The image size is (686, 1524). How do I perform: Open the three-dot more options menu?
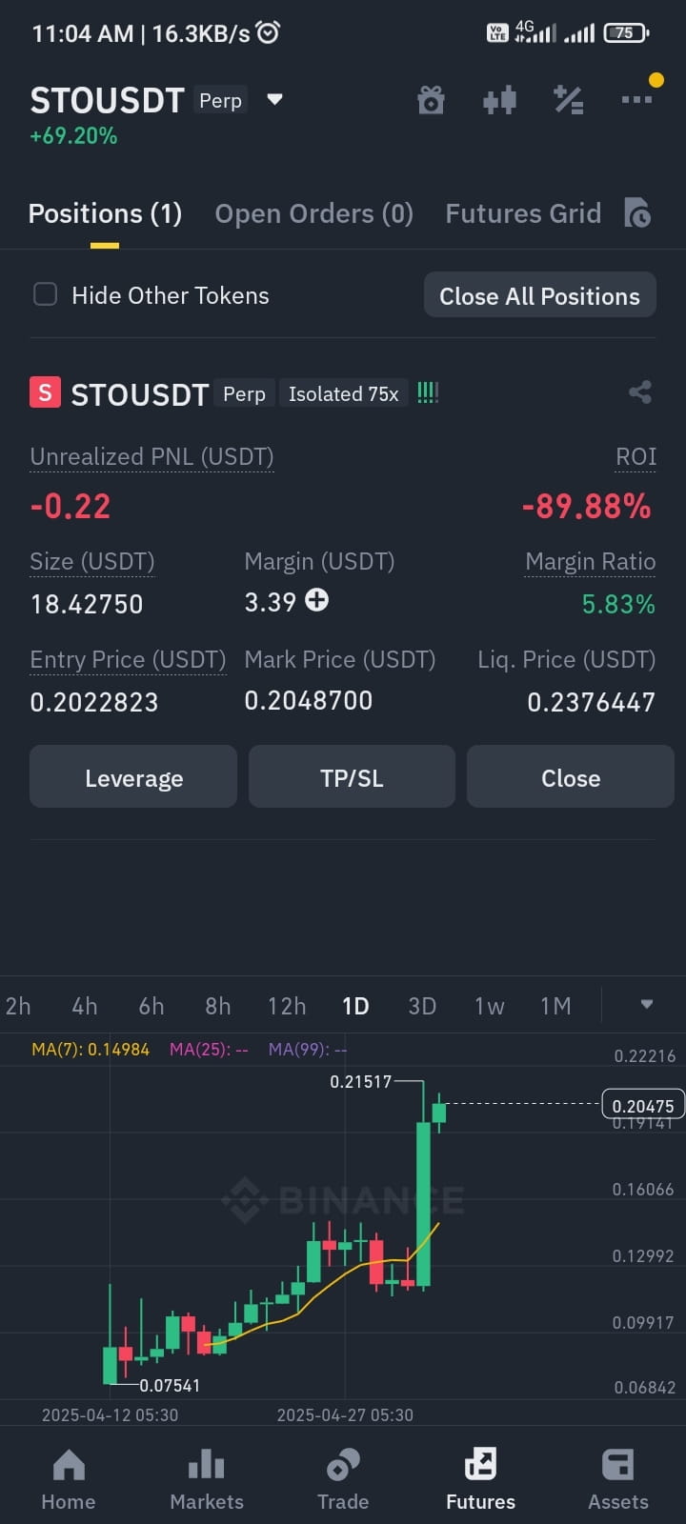coord(636,99)
